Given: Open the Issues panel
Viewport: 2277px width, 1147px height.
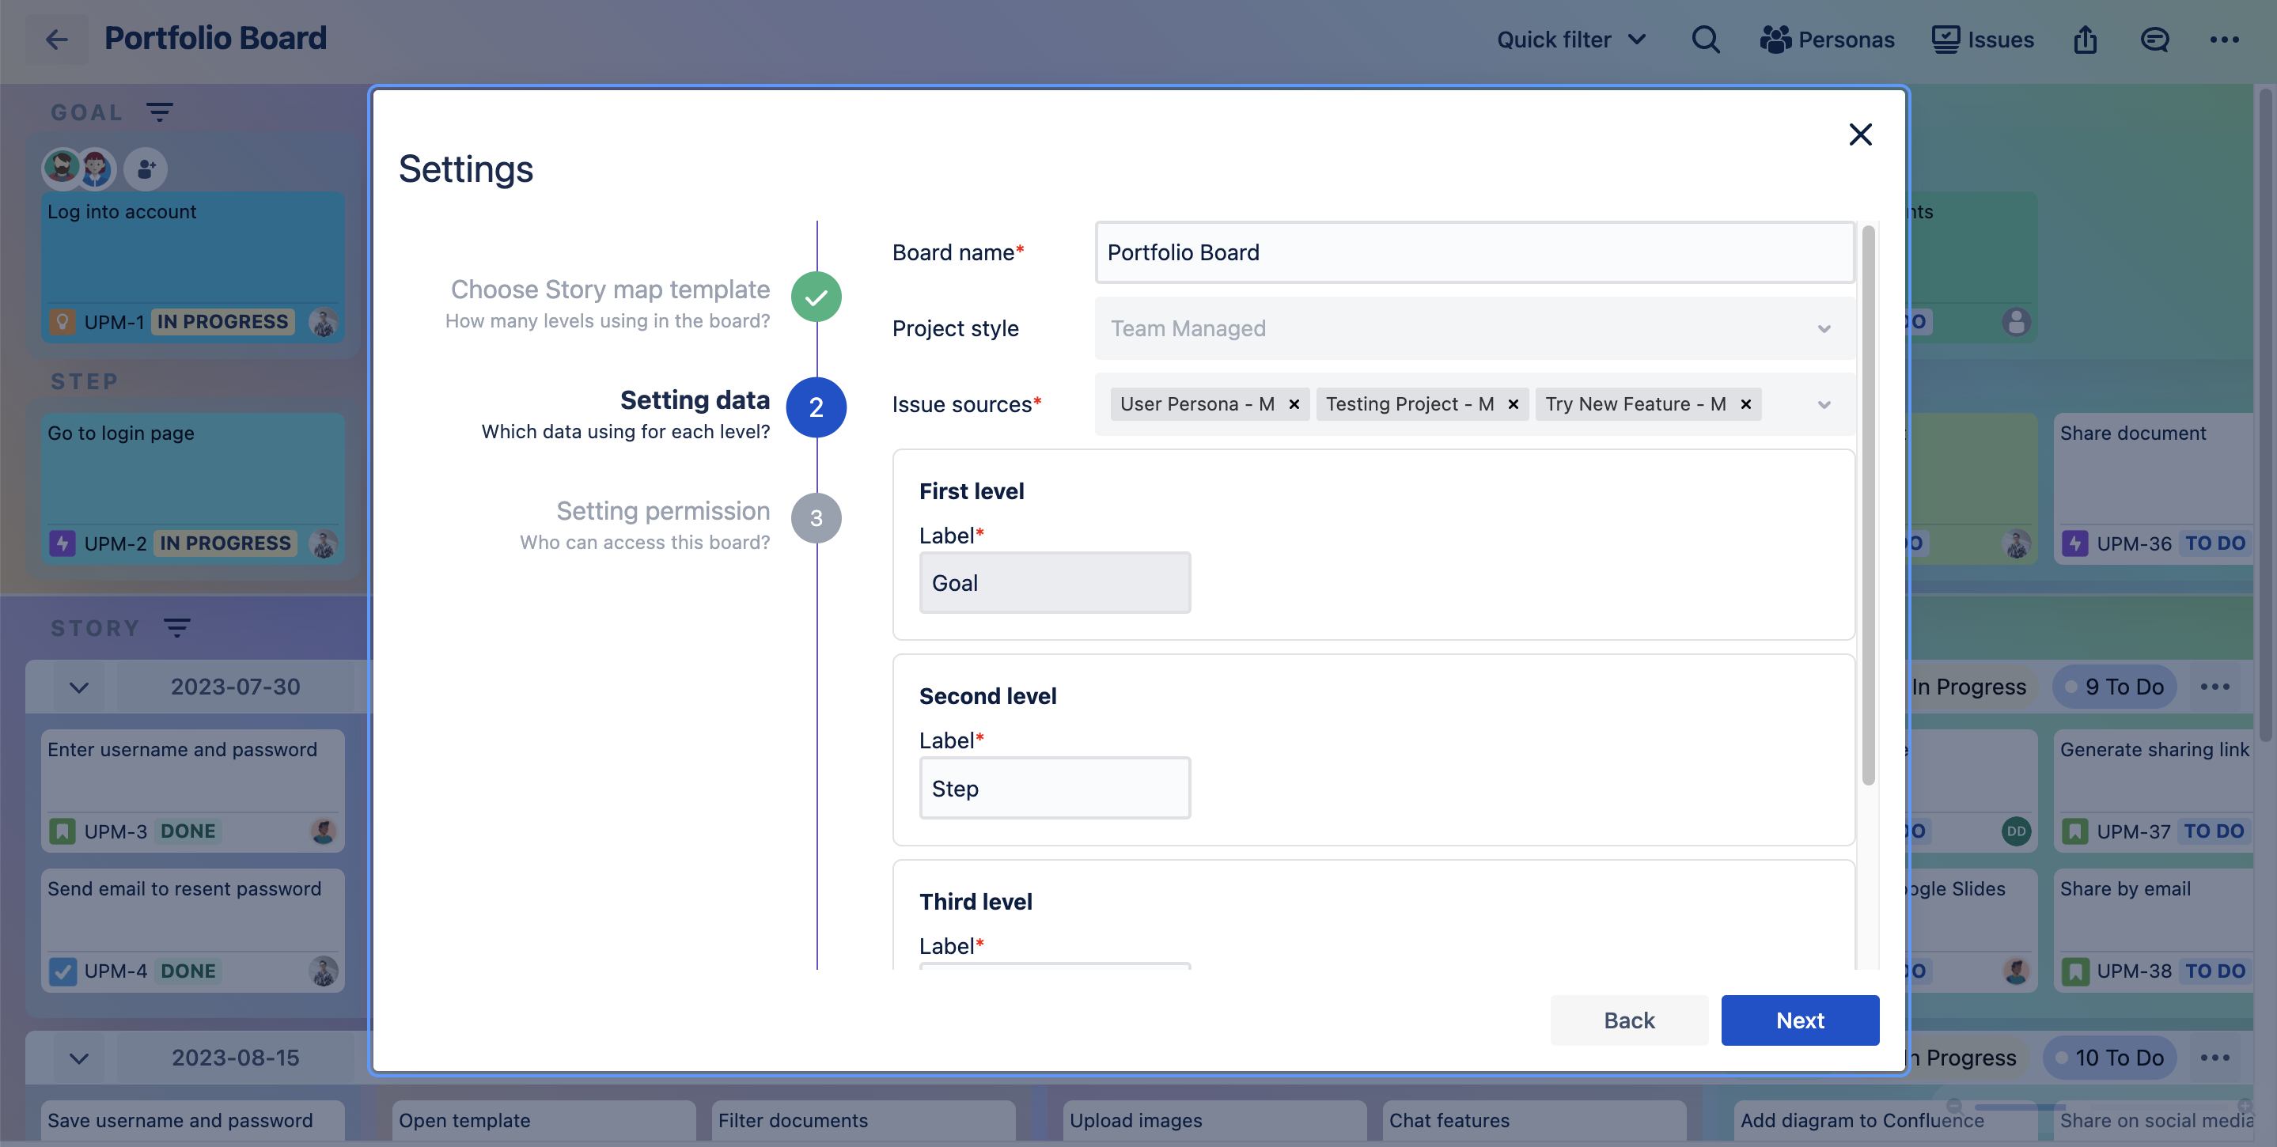Looking at the screenshot, I should click(1983, 39).
